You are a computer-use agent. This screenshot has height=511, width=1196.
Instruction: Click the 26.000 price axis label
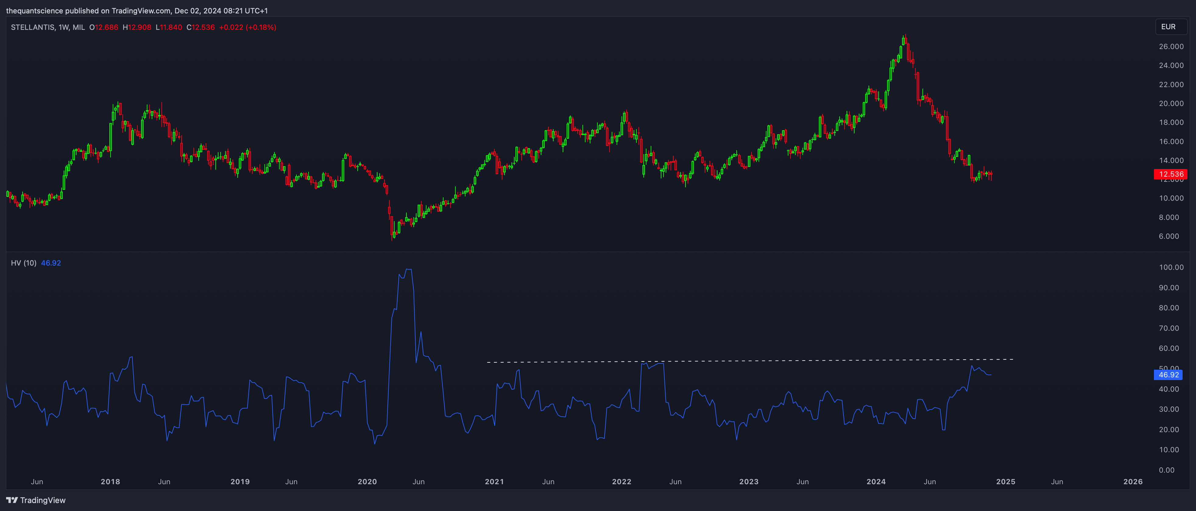click(x=1171, y=46)
